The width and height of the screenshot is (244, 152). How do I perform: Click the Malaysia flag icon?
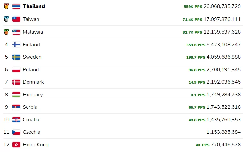pyautogui.click(x=16, y=32)
